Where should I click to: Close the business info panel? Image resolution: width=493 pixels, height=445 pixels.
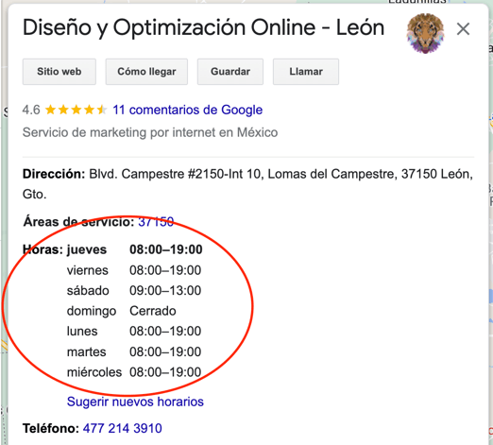(x=463, y=29)
